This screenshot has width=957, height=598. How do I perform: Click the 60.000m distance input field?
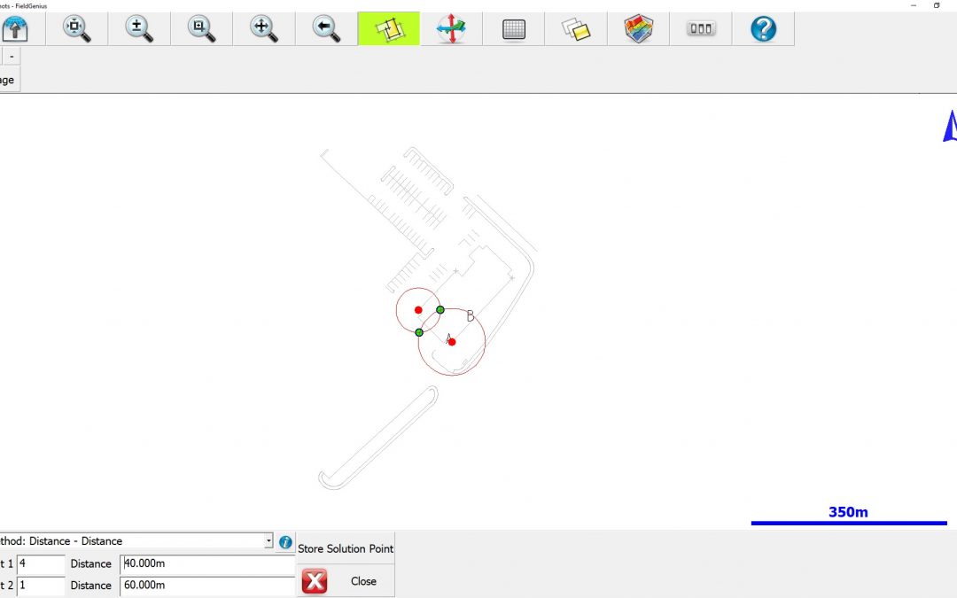207,585
